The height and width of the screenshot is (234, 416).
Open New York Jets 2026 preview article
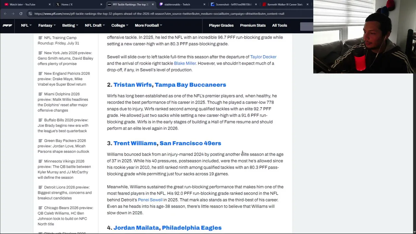tap(65, 58)
